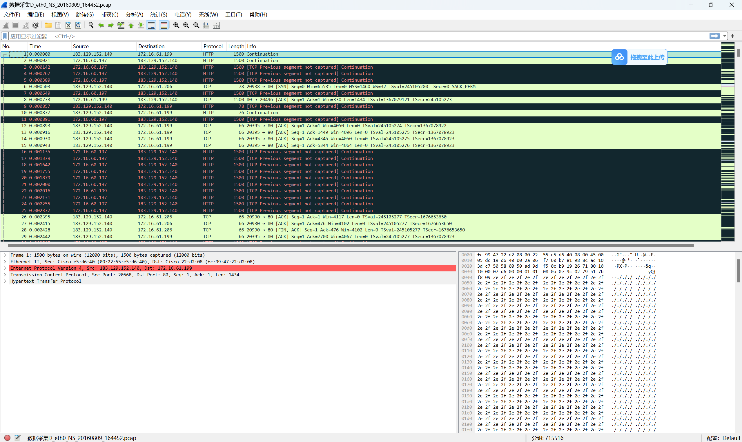Screen dimensions: 742x442
Task: Sort packets by the Protocol column
Action: pyautogui.click(x=214, y=46)
